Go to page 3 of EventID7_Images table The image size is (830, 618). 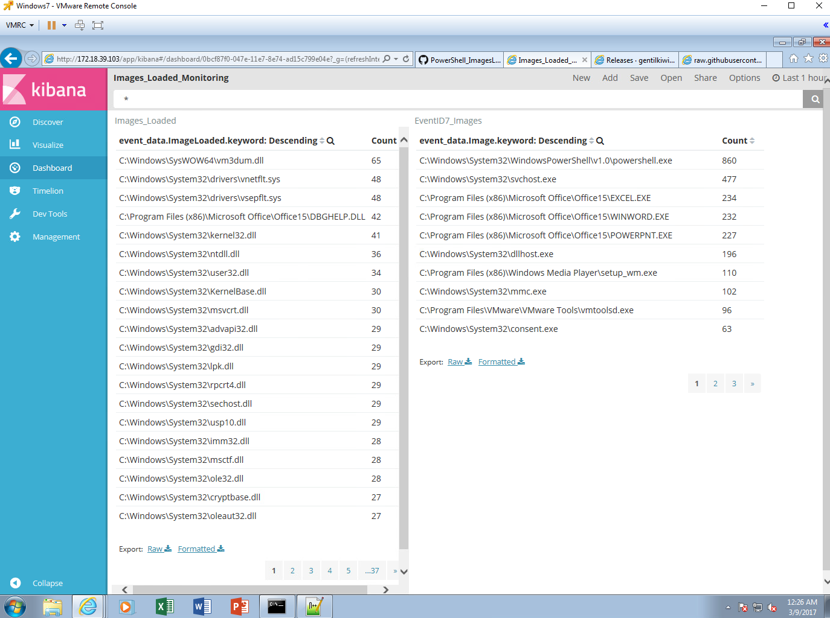point(734,384)
